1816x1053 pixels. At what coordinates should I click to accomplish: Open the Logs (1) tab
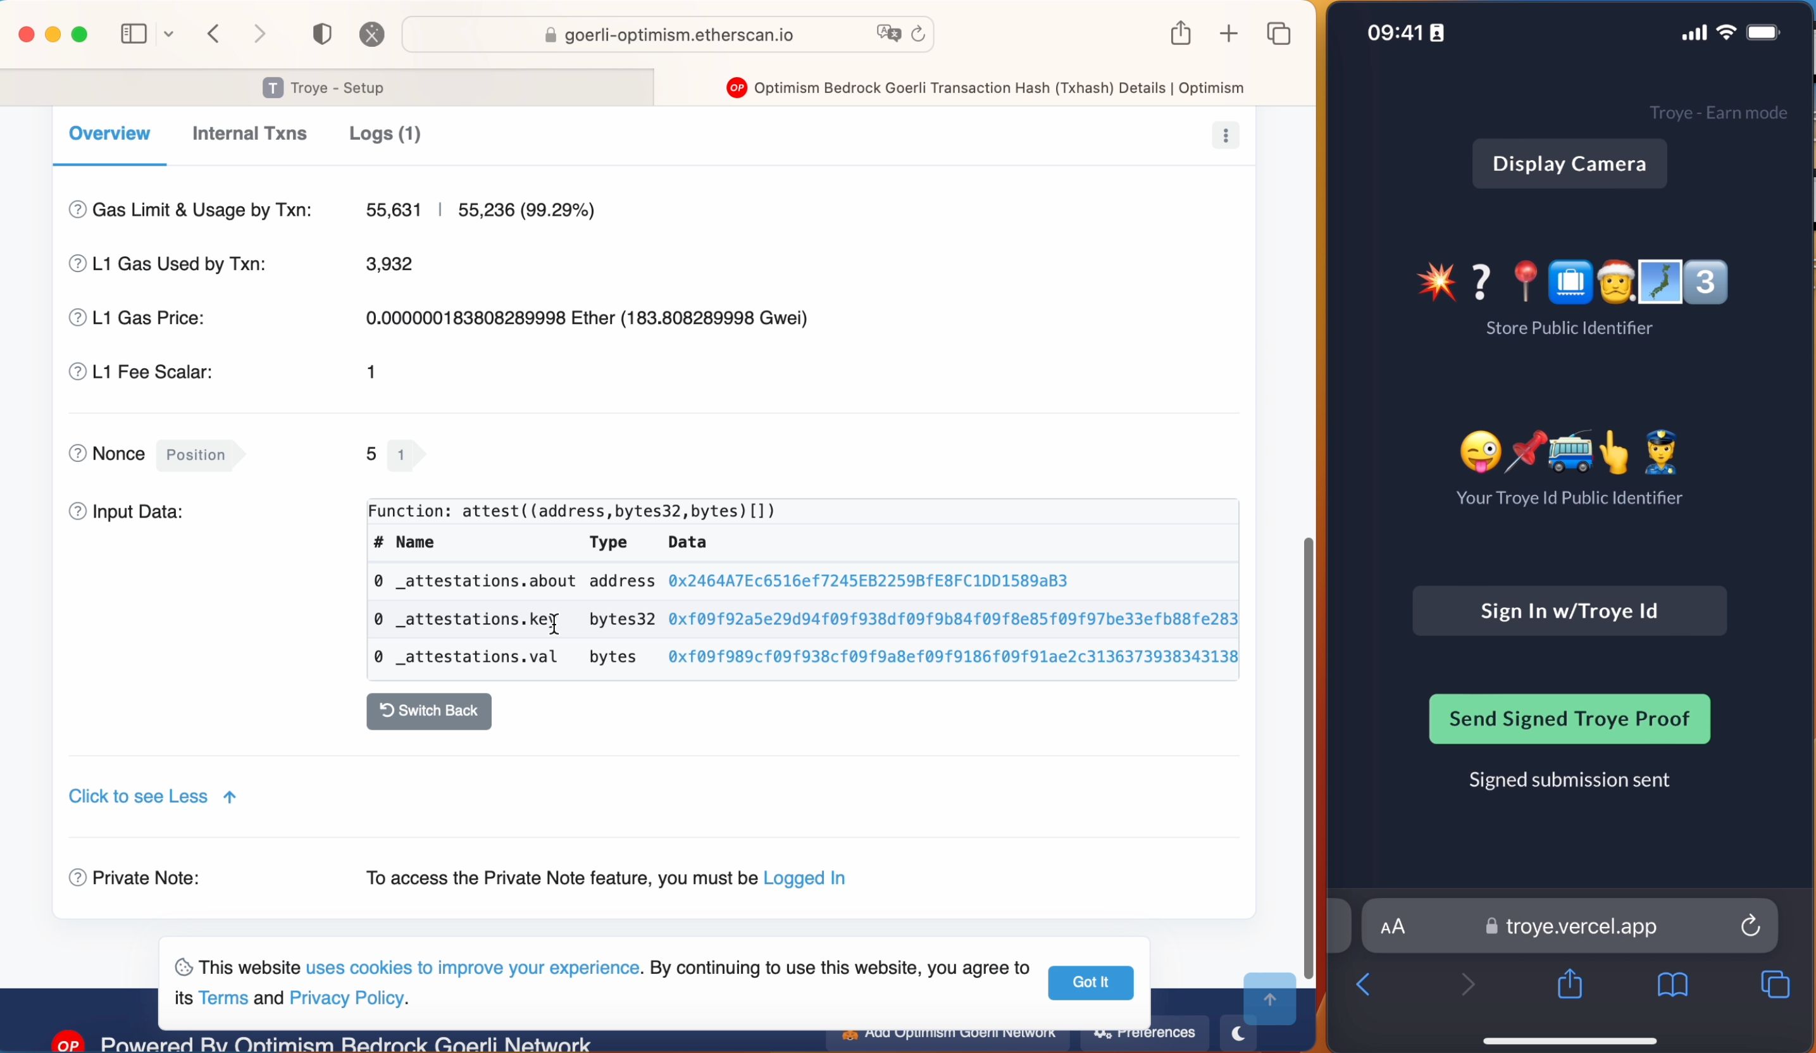tap(385, 134)
